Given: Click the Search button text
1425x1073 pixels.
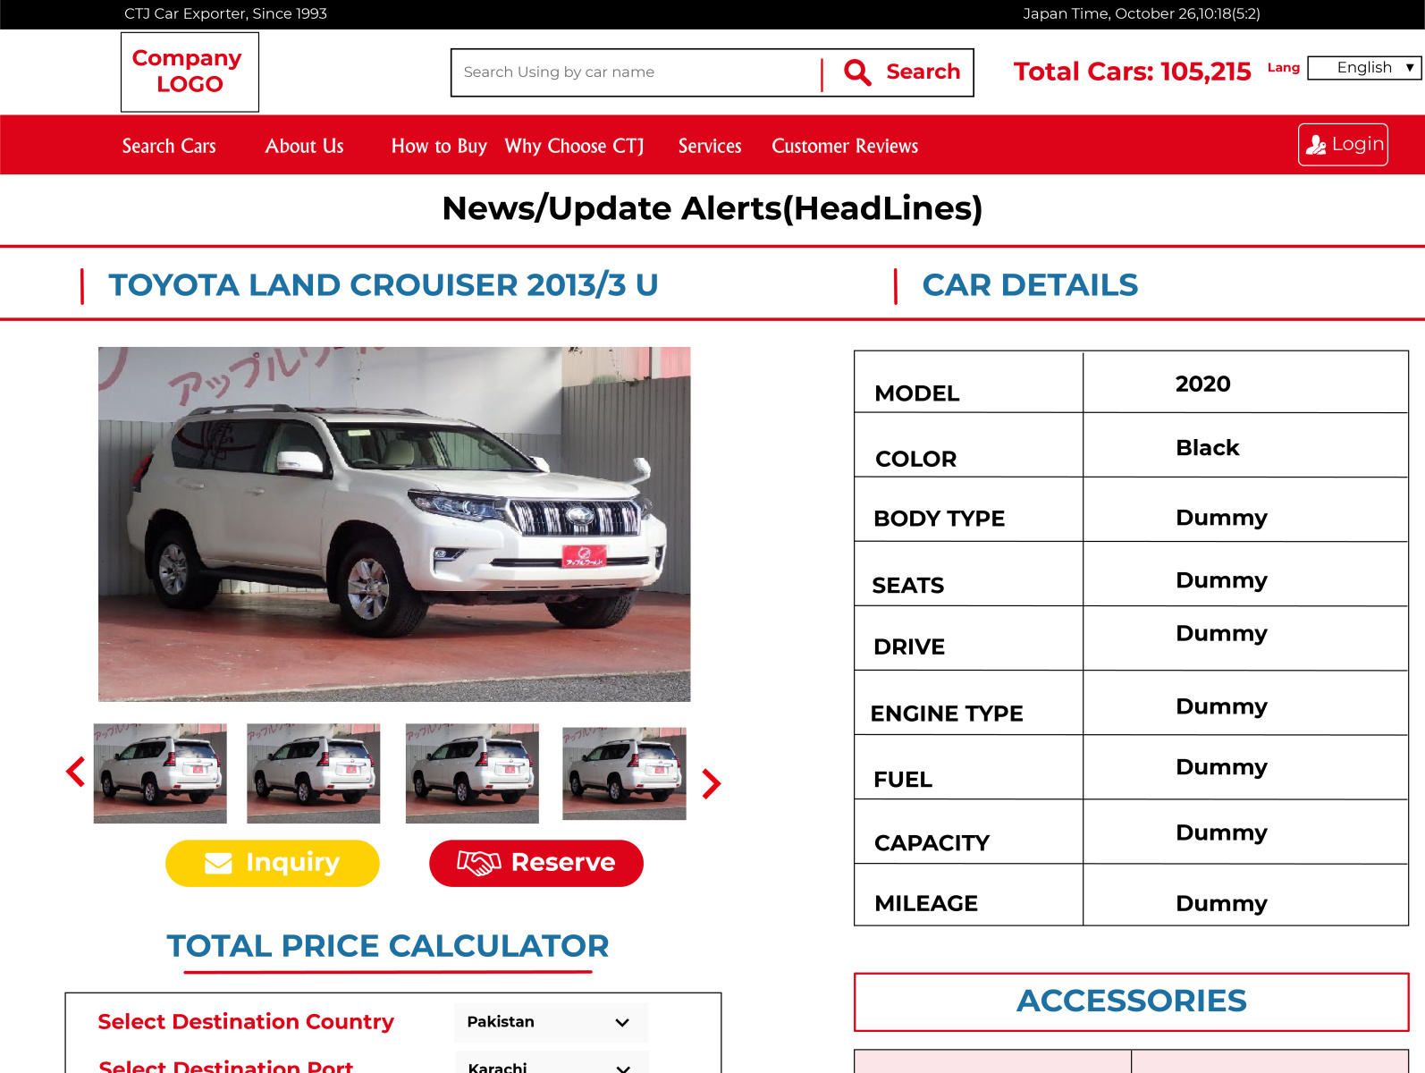Looking at the screenshot, I should 923,72.
